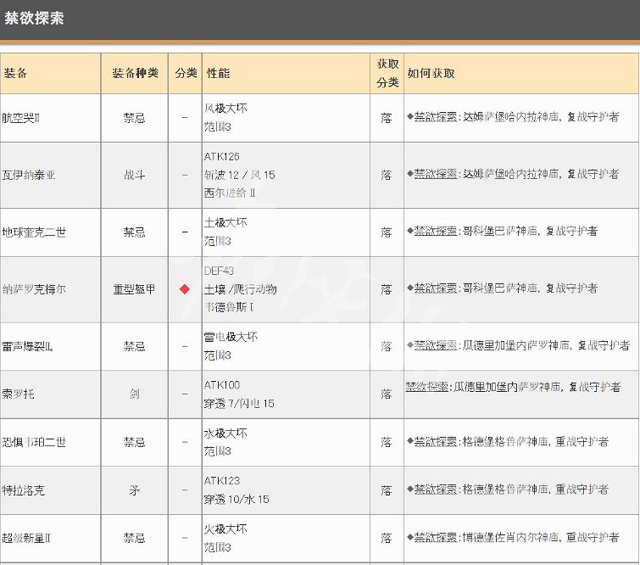Click the 分类 column header next to 性能
This screenshot has height=565, width=640.
pyautogui.click(x=186, y=73)
